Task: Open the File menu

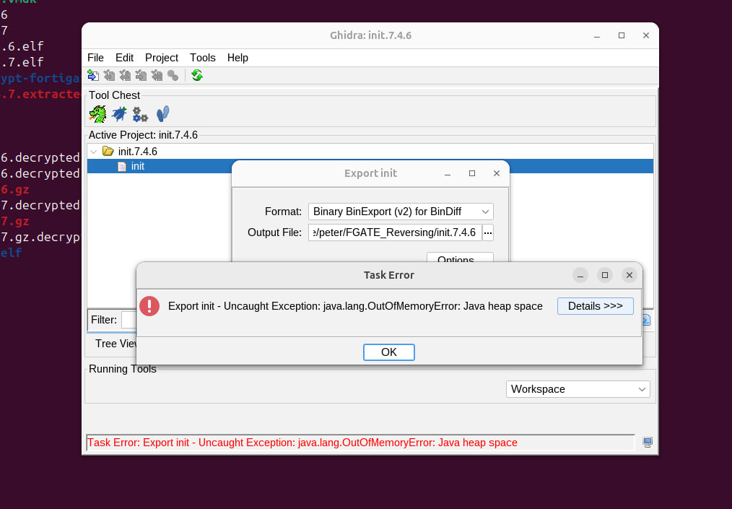Action: click(x=95, y=58)
